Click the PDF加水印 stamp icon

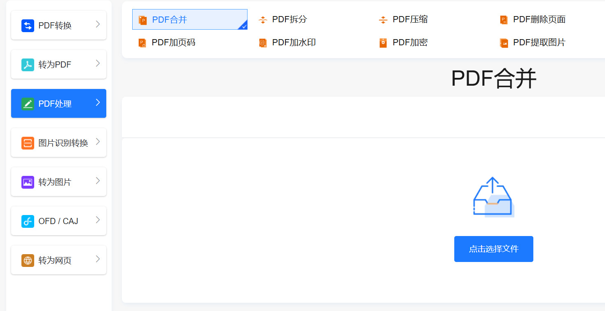pyautogui.click(x=262, y=43)
